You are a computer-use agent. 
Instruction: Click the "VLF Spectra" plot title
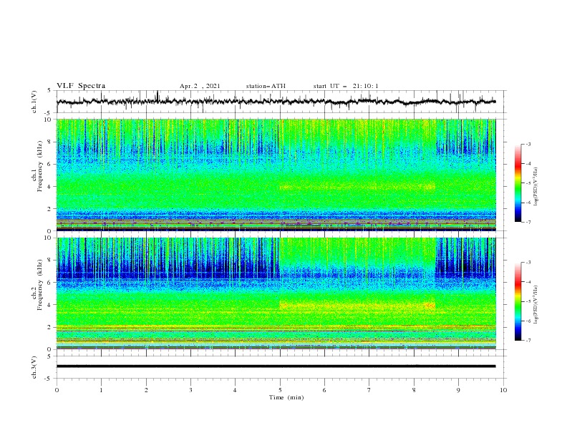pos(81,86)
